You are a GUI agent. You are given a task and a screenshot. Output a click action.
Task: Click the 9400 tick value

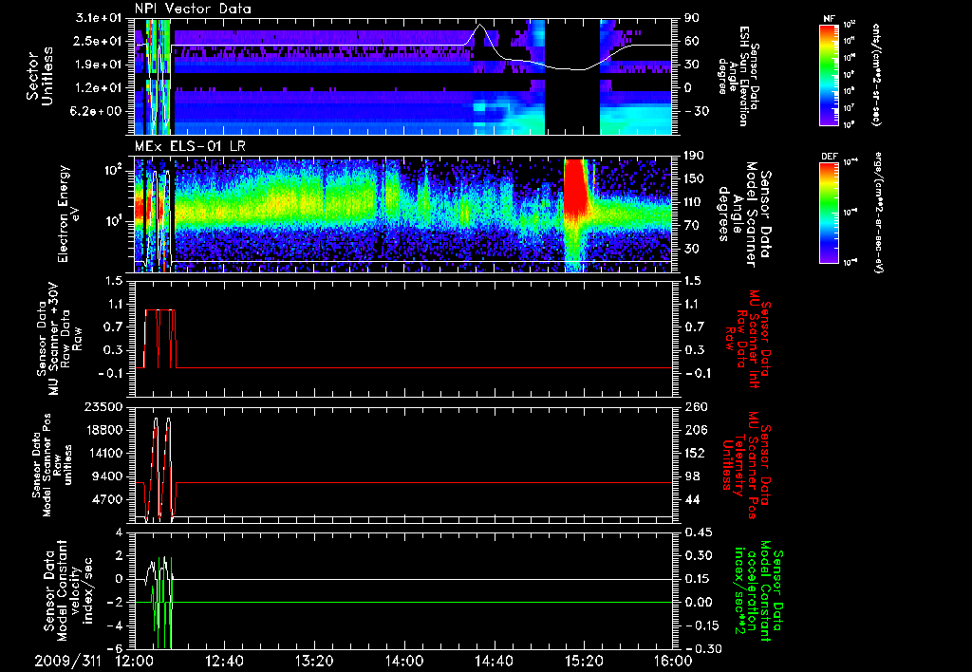coord(108,476)
